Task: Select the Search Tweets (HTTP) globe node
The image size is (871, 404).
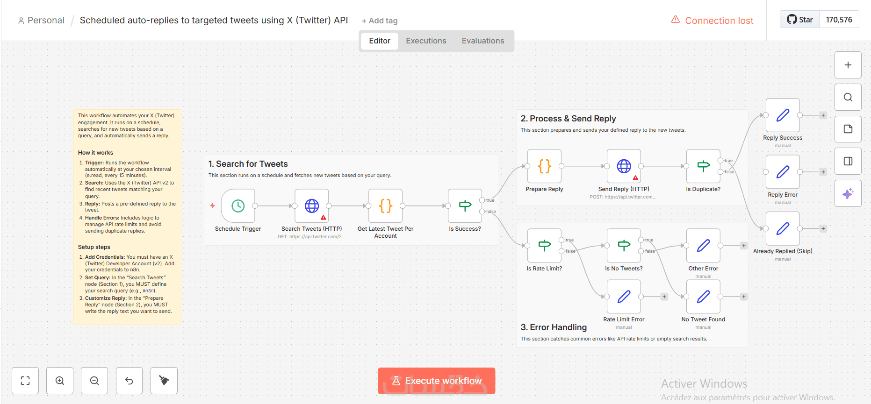Action: [x=312, y=206]
